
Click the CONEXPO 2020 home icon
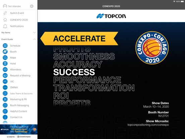click(5, 20)
